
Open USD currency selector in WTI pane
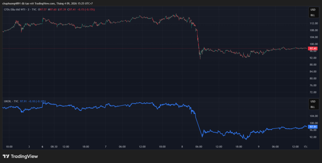click(x=313, y=10)
